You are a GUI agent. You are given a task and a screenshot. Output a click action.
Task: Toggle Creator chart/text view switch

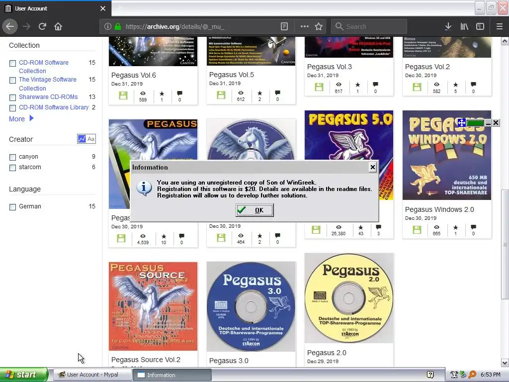pyautogui.click(x=86, y=139)
